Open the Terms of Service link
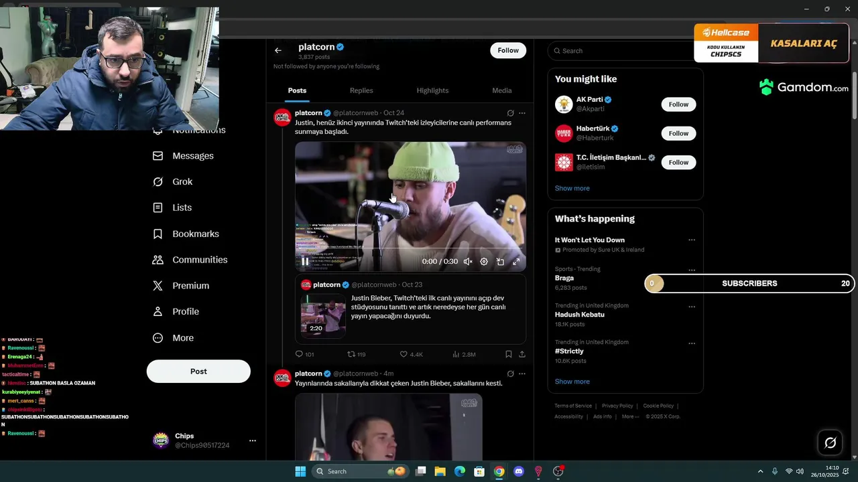858x482 pixels. 573,406
